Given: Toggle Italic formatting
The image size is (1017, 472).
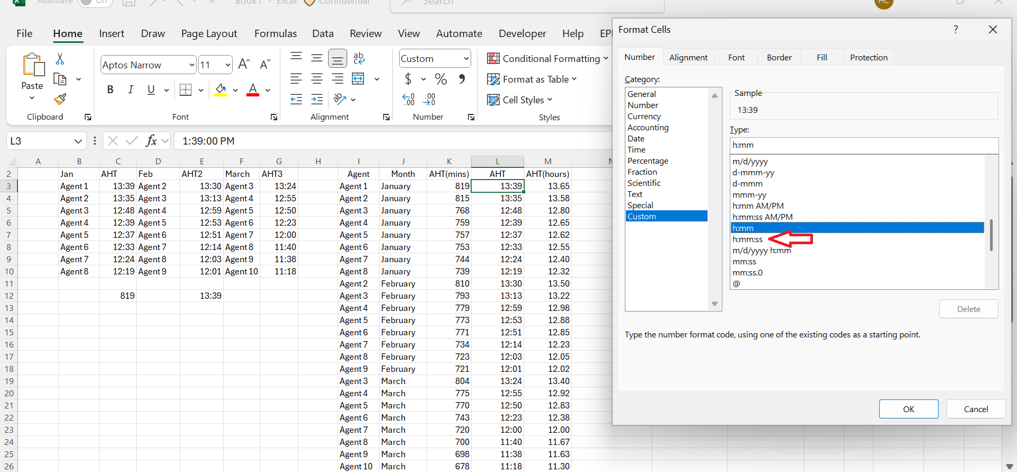Looking at the screenshot, I should [x=130, y=90].
